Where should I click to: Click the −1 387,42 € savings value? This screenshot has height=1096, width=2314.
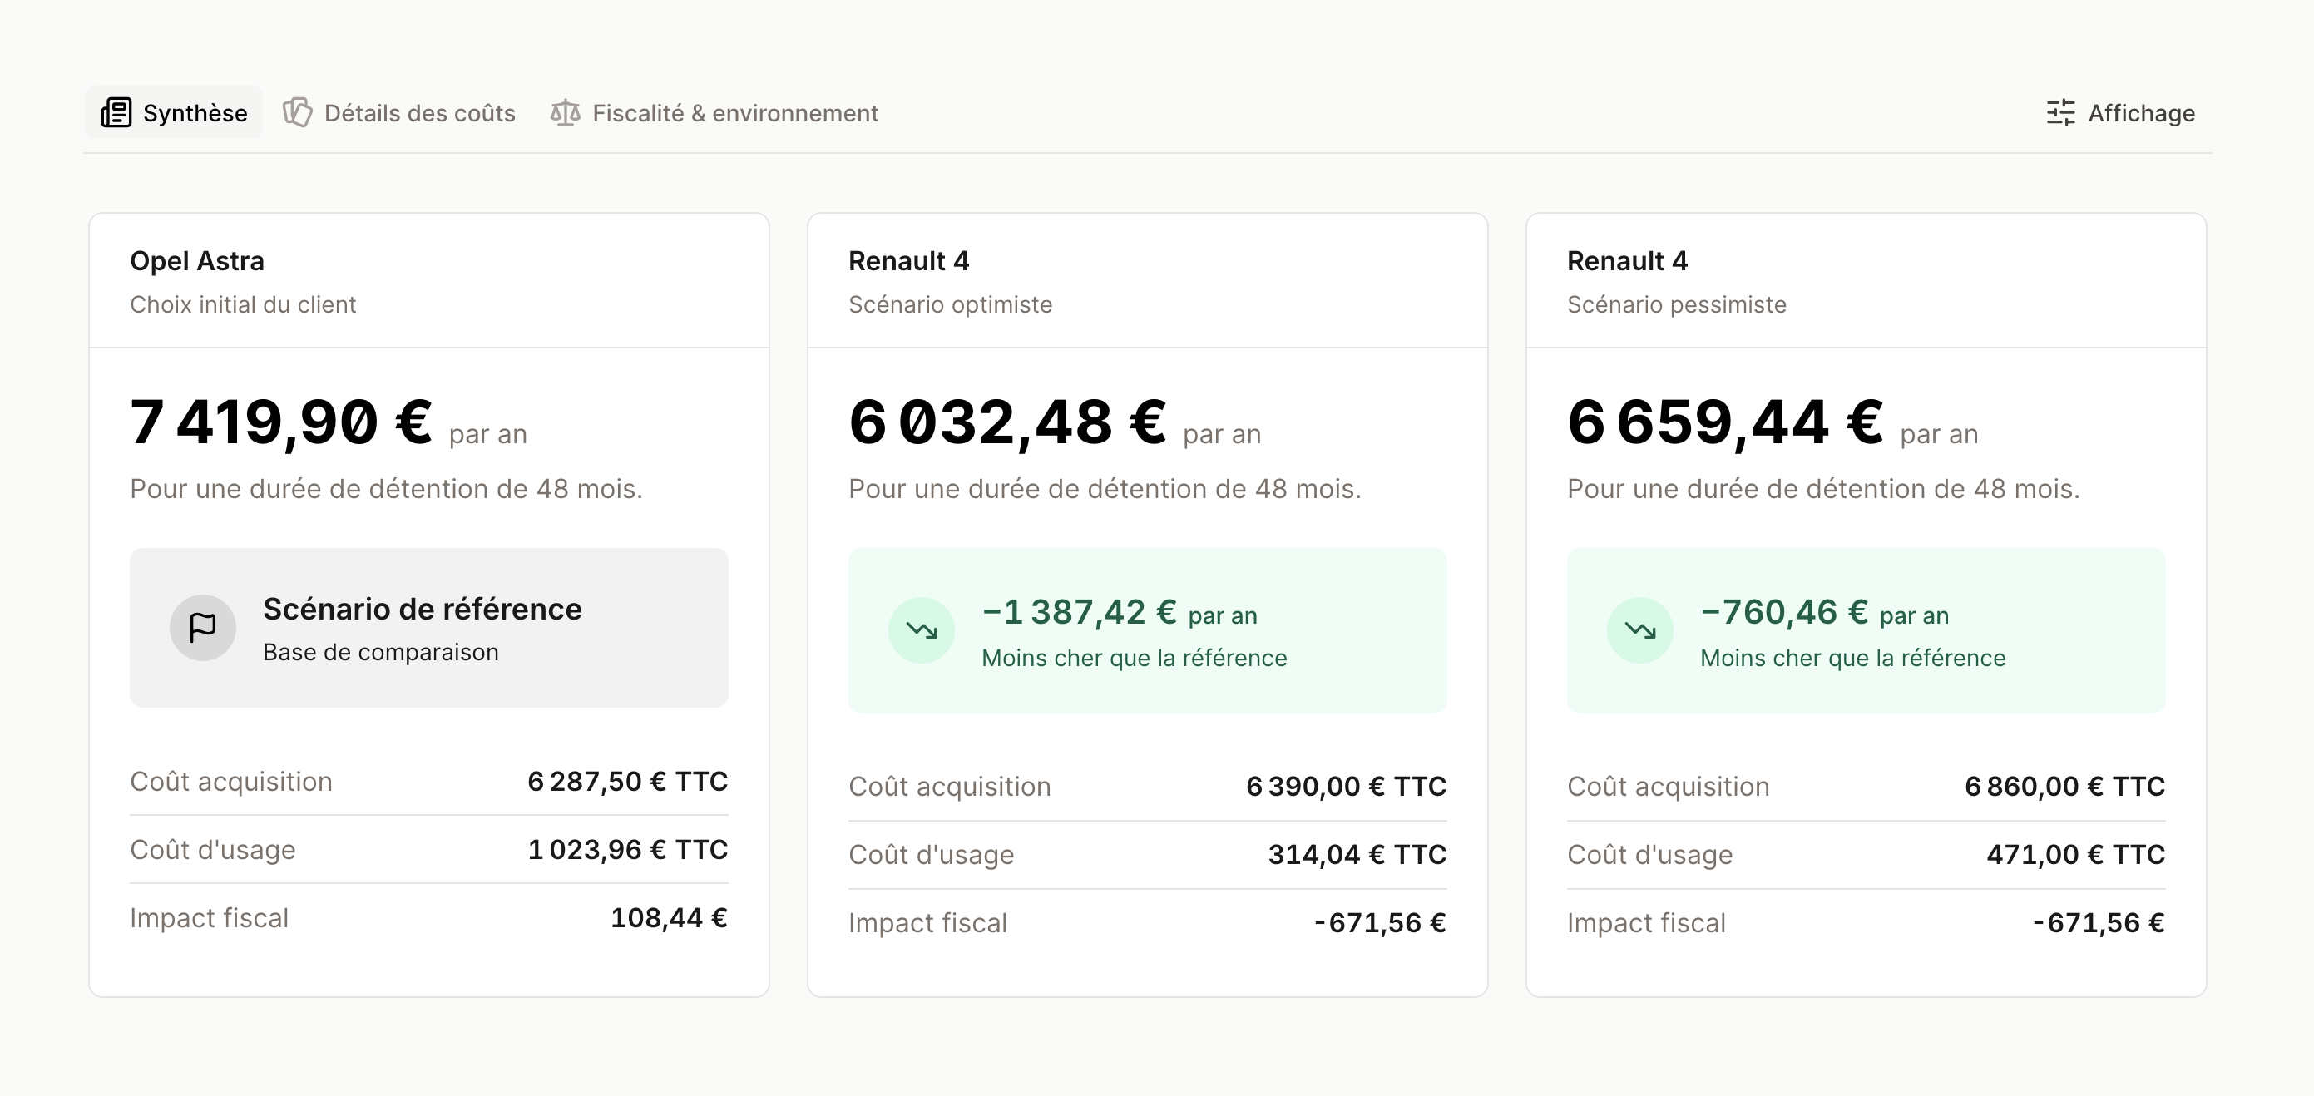pos(1079,613)
